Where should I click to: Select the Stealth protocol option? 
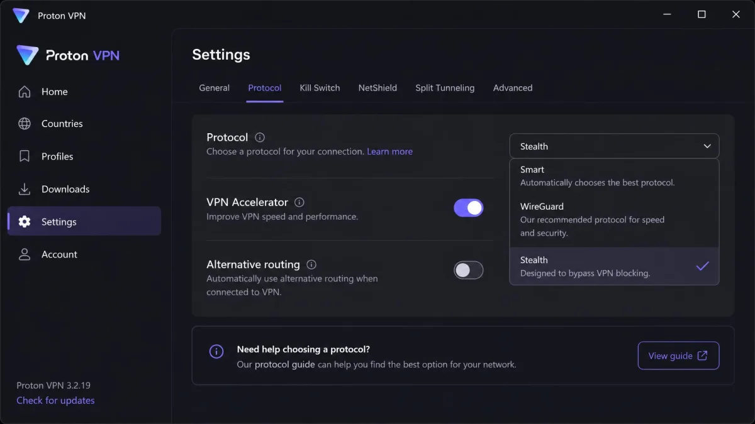[614, 266]
